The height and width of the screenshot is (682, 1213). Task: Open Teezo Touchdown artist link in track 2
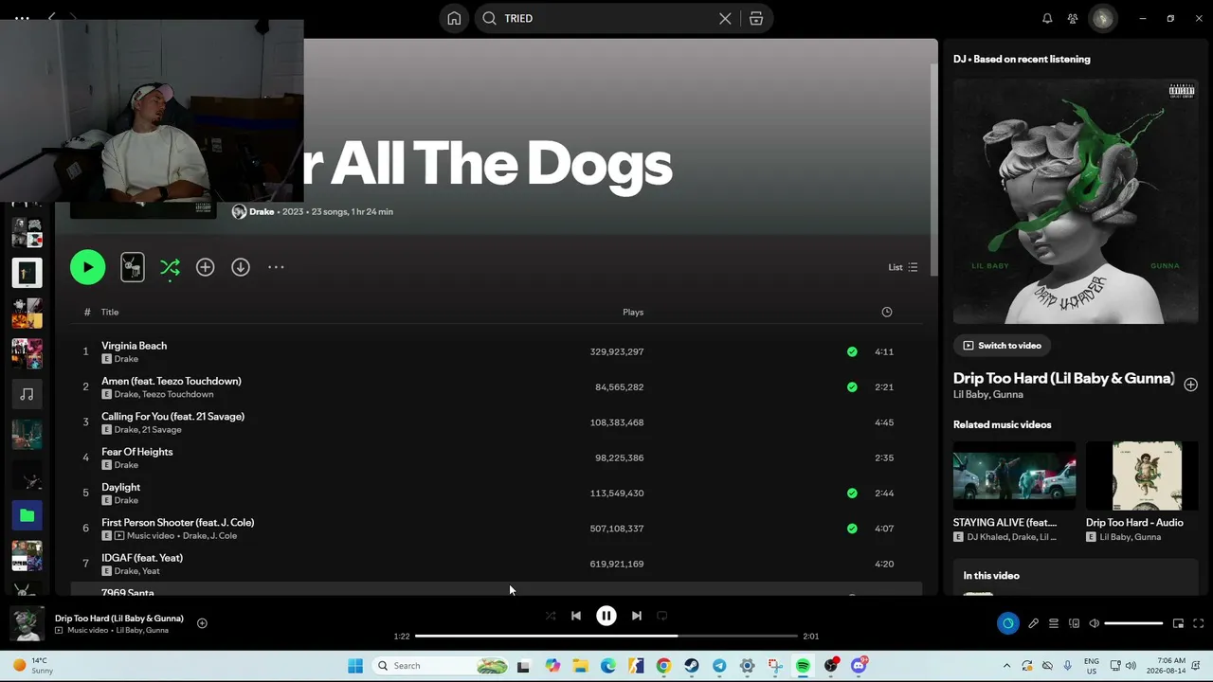pos(177,394)
